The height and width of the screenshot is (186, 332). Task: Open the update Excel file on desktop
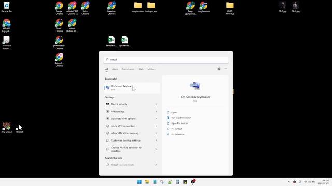click(125, 41)
